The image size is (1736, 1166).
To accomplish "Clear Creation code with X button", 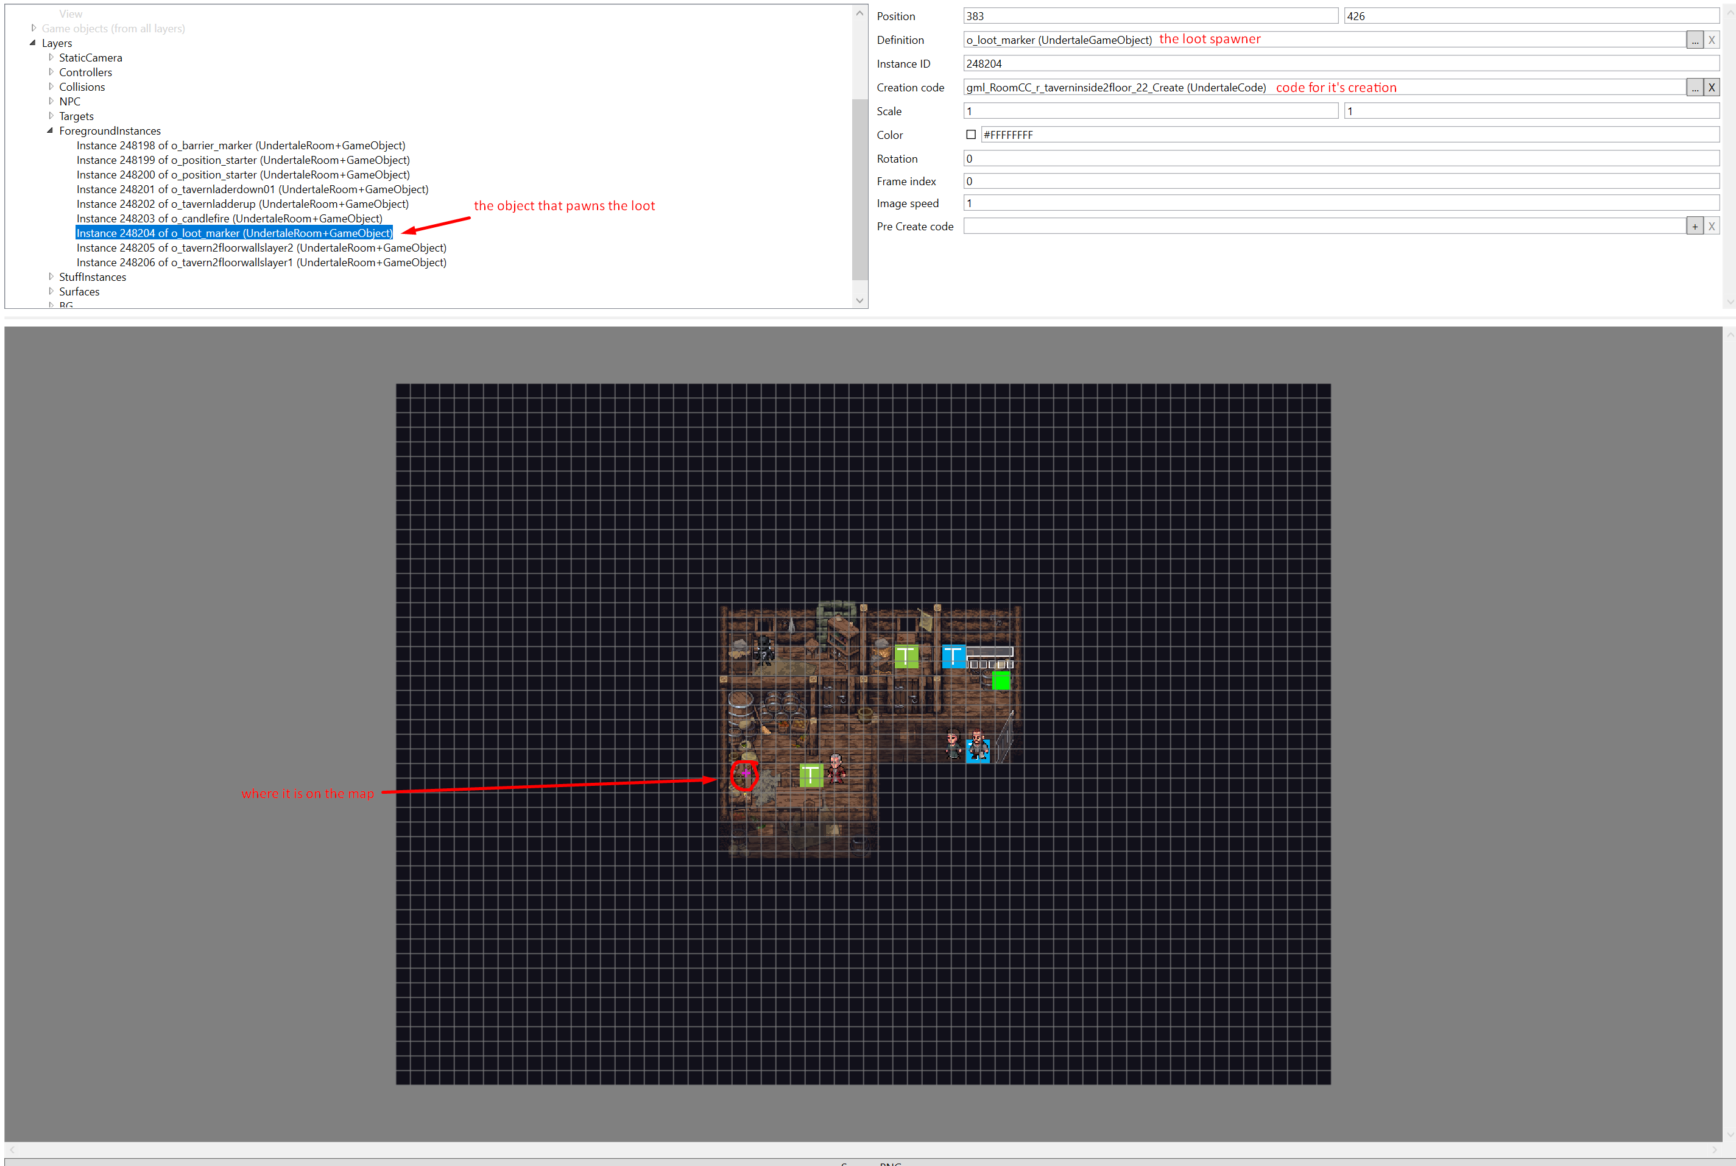I will click(x=1711, y=88).
